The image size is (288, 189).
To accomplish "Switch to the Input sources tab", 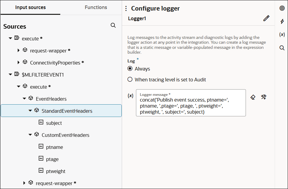I will [x=30, y=7].
